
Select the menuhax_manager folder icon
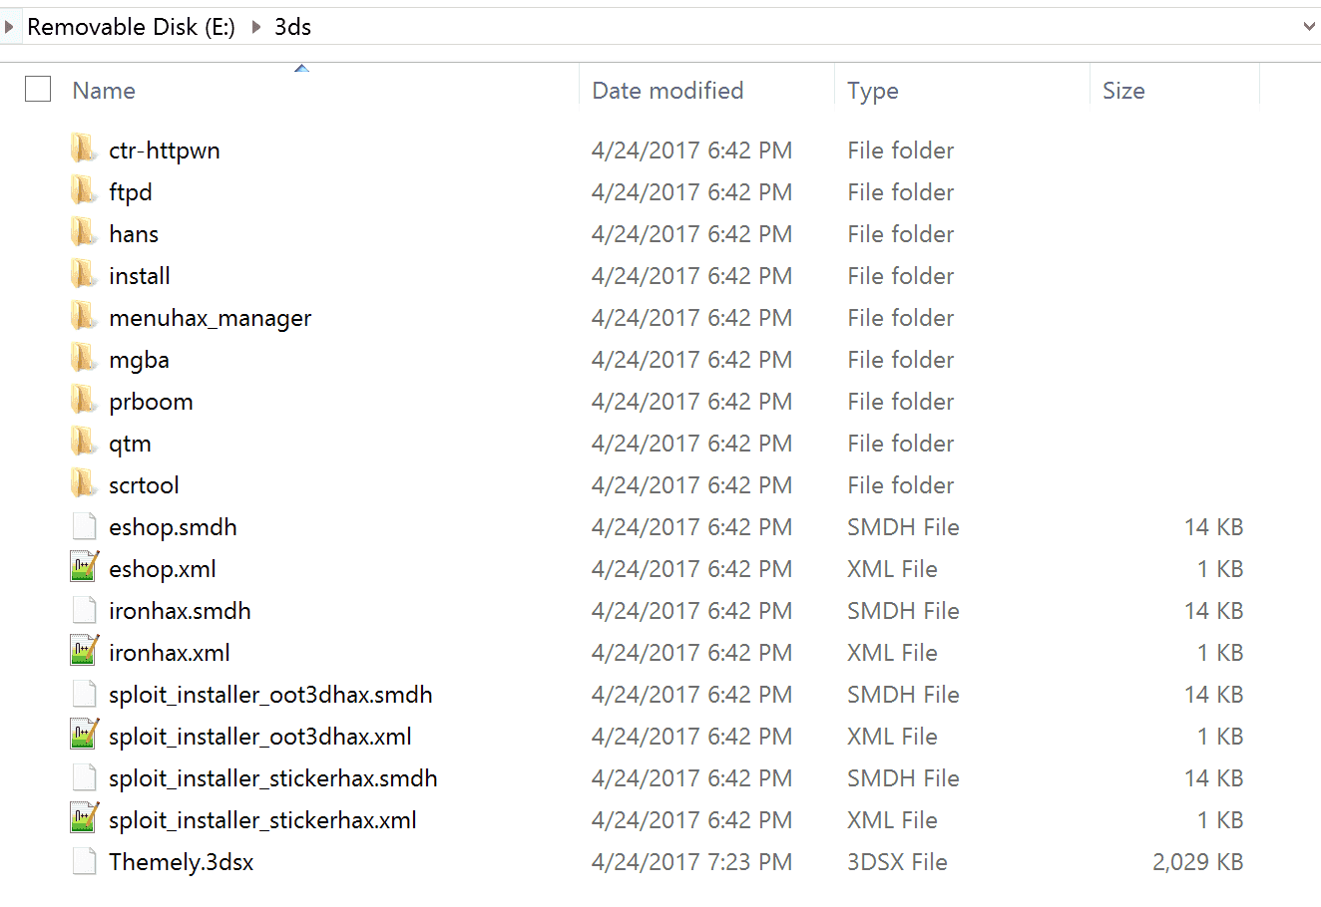[x=84, y=317]
